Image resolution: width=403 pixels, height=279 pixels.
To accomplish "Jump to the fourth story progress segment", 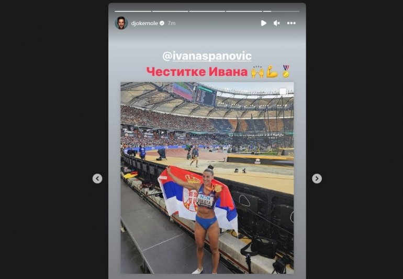I will (244, 11).
